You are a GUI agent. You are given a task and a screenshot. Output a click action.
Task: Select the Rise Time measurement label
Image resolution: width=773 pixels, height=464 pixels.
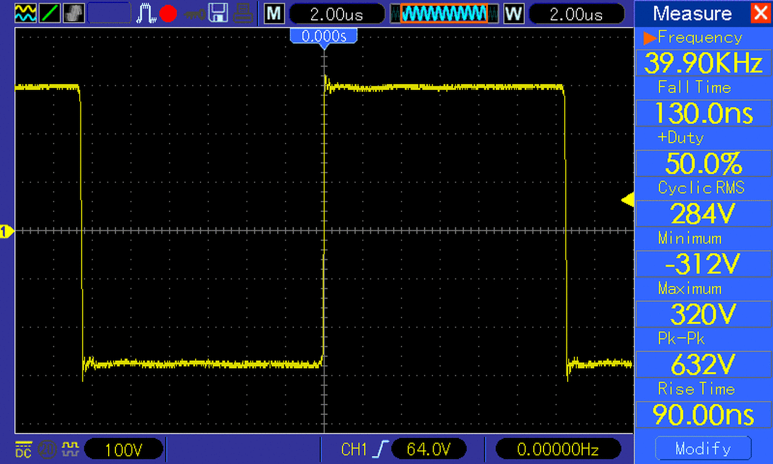coord(696,388)
